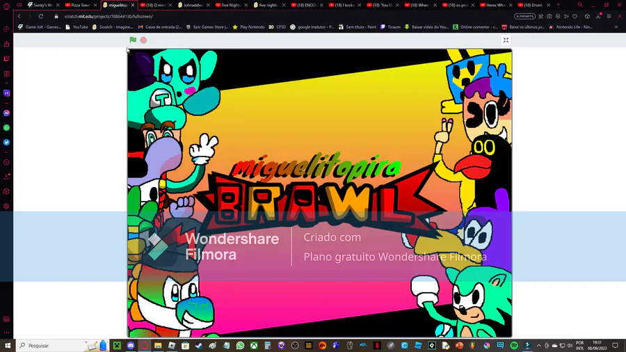Open Ticaum bookmark

coord(390,27)
